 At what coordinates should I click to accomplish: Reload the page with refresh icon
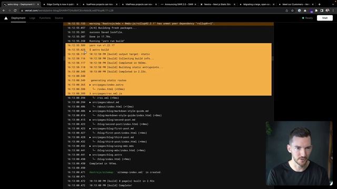point(15,10)
